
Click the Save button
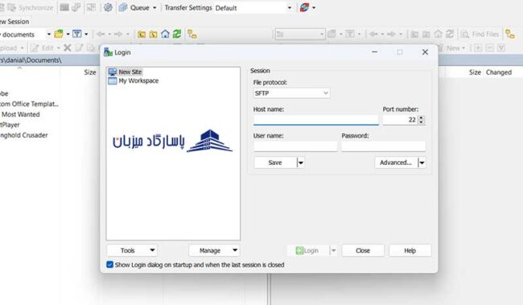(275, 163)
